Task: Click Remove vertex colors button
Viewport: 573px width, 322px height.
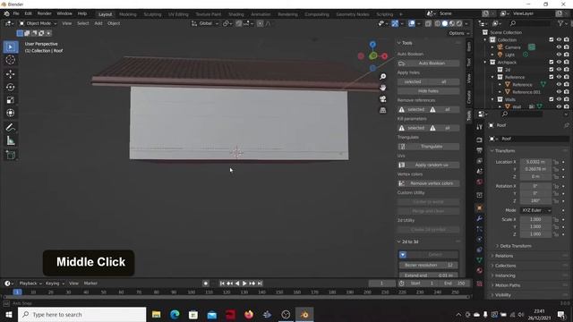Action: (428, 183)
